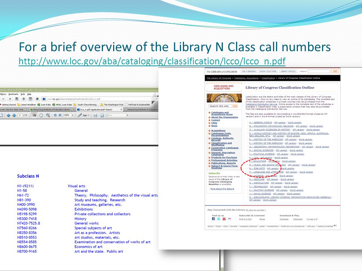362x271 pixels.
Task: Click the PDF fit width scrolling icon
Action: click(95, 115)
